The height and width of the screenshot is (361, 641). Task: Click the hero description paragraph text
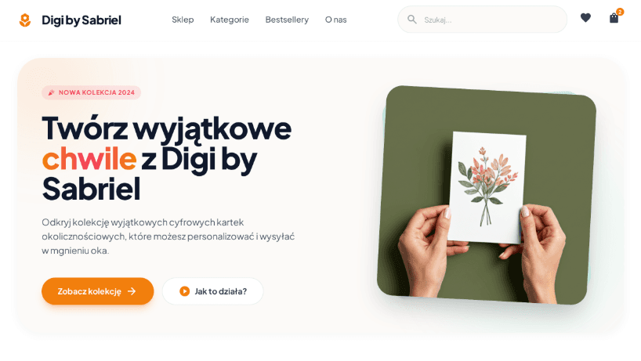pos(168,236)
